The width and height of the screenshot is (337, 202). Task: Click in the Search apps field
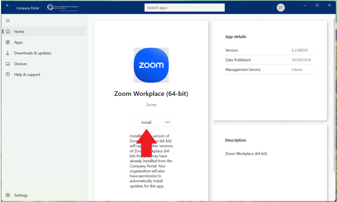[x=184, y=8]
